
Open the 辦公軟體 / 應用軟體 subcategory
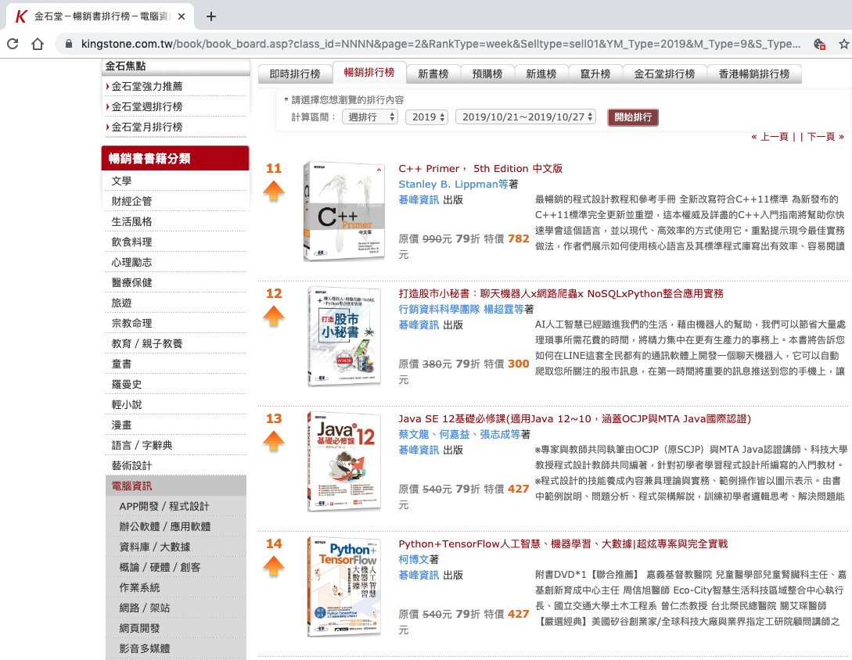165,527
